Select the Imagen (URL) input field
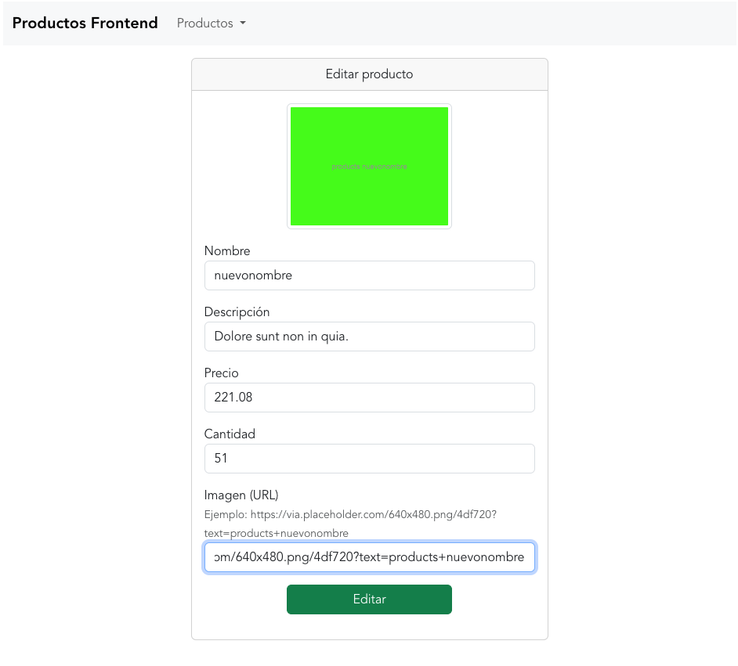738x666 pixels. coord(369,557)
